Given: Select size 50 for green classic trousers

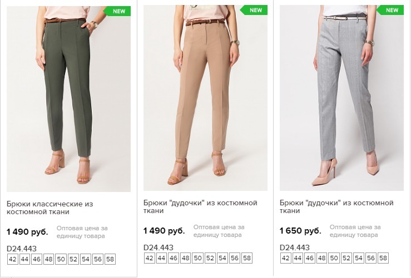Looking at the screenshot, I should click(x=61, y=259).
